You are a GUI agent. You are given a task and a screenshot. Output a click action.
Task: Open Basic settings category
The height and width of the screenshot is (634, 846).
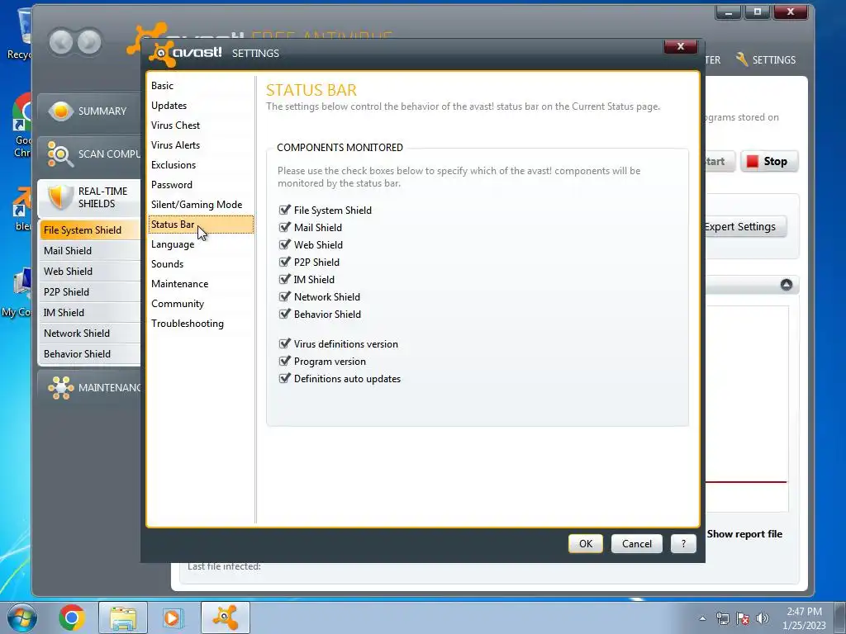tap(201, 86)
